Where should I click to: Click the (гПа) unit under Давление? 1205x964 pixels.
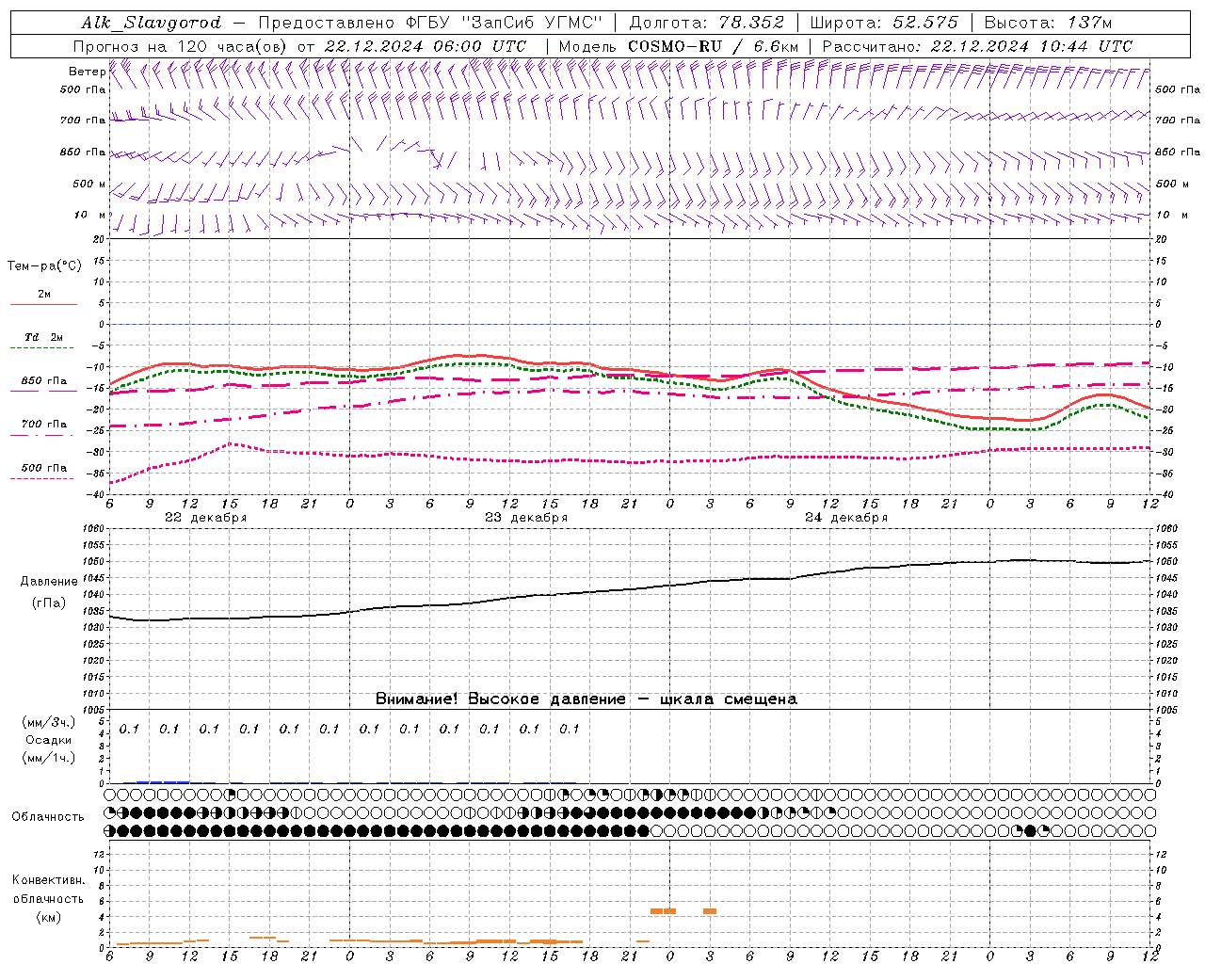[x=48, y=603]
